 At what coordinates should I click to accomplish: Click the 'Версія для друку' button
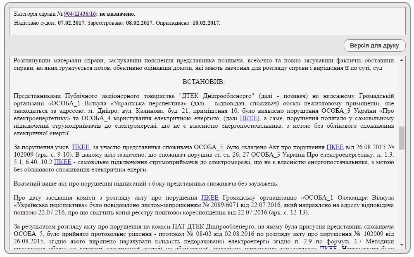coord(374,45)
